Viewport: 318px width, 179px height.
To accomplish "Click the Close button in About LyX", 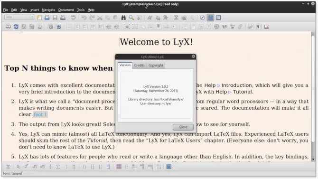I will pyautogui.click(x=183, y=127).
